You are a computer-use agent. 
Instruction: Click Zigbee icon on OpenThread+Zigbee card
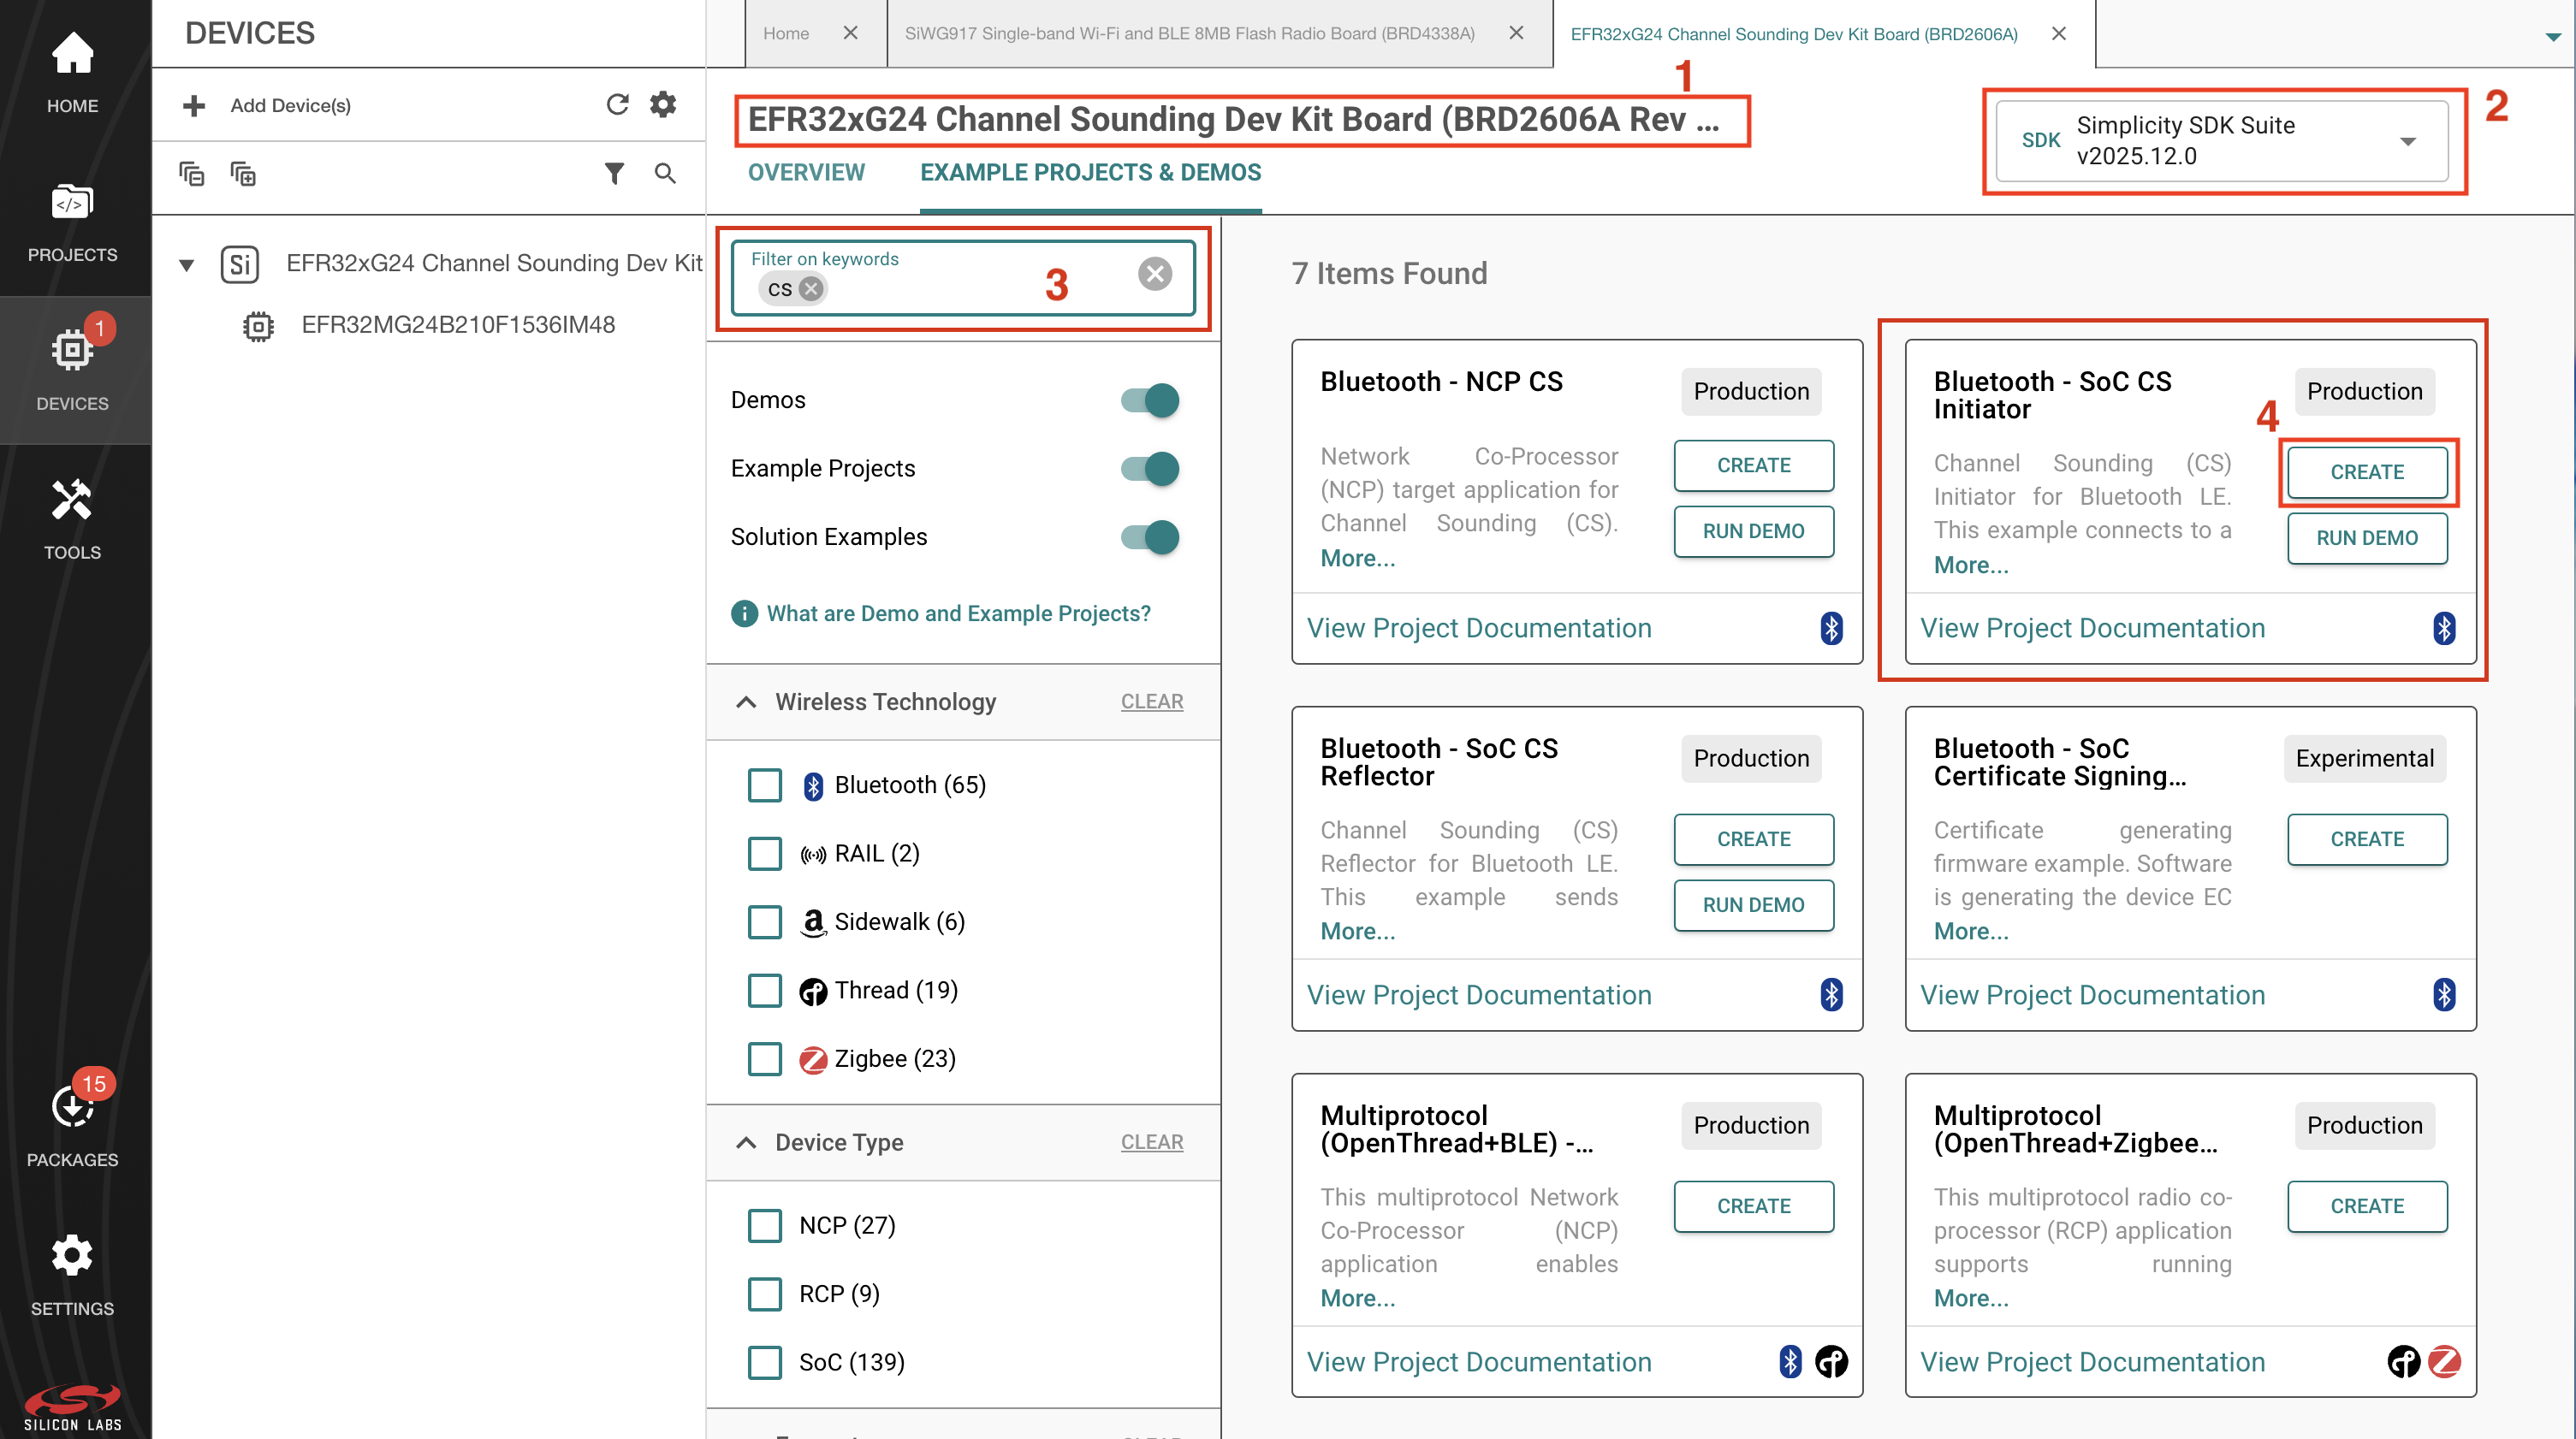(x=2444, y=1362)
